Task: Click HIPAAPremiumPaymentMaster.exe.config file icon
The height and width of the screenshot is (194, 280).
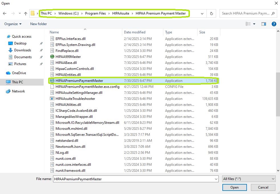Action: (x=52, y=87)
